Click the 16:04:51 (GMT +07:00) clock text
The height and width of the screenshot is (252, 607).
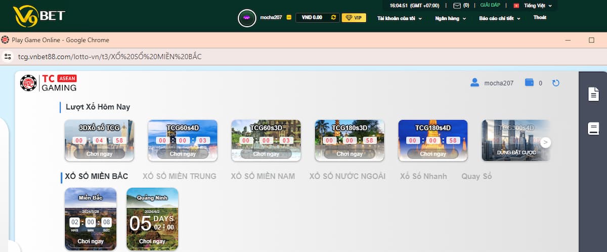click(415, 6)
